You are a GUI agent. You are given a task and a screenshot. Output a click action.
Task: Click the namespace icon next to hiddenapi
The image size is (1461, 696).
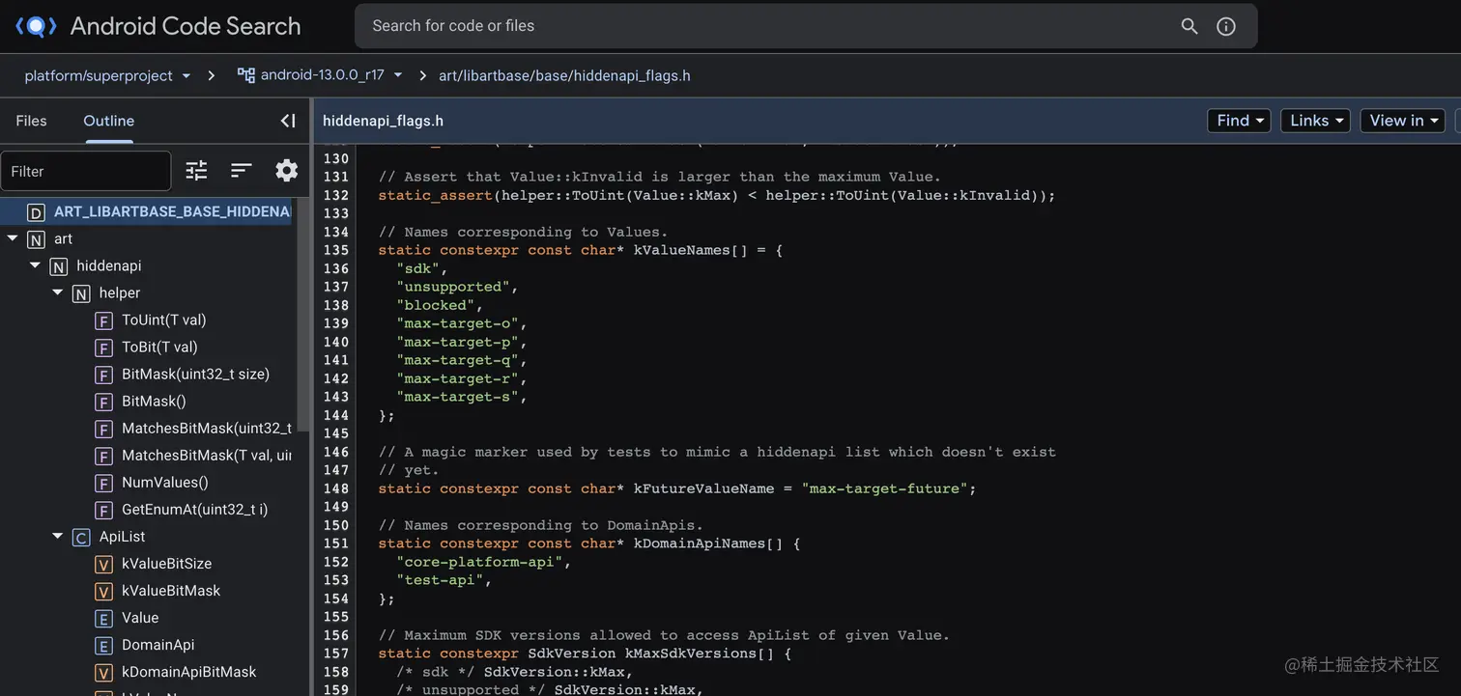click(x=59, y=266)
